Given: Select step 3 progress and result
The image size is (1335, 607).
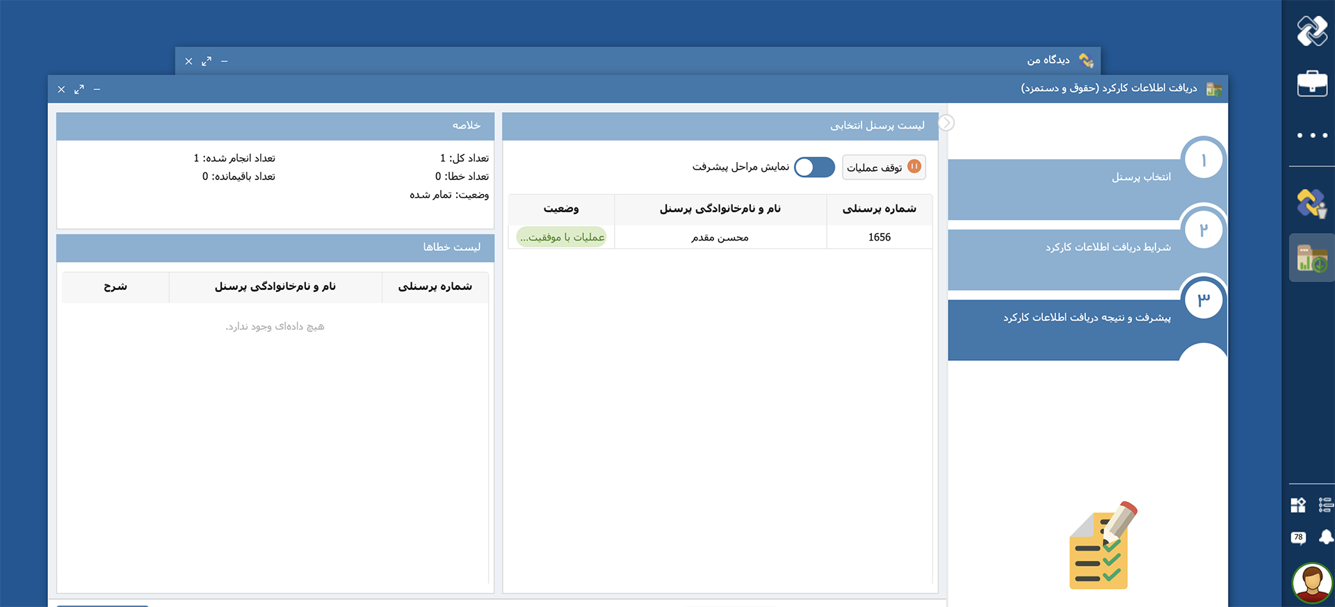Looking at the screenshot, I should (1086, 318).
